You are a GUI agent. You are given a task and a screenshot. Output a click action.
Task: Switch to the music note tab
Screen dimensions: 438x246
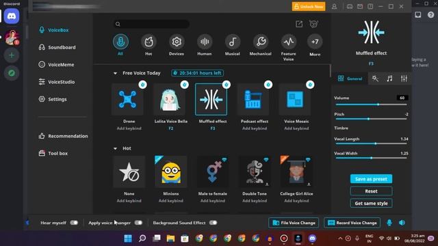pyautogui.click(x=389, y=79)
